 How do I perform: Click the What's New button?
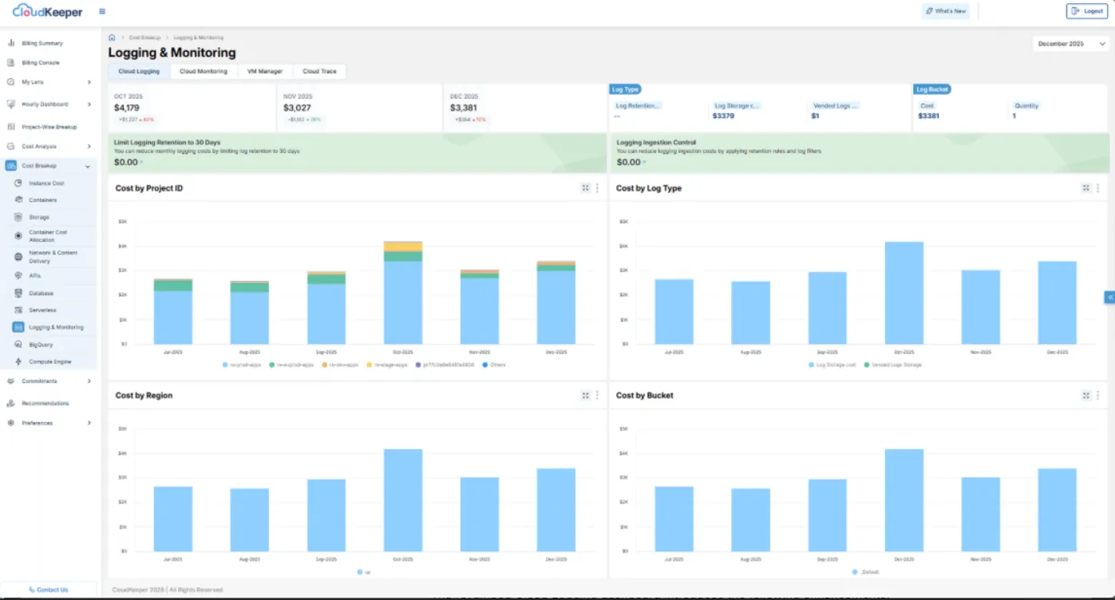pyautogui.click(x=946, y=11)
